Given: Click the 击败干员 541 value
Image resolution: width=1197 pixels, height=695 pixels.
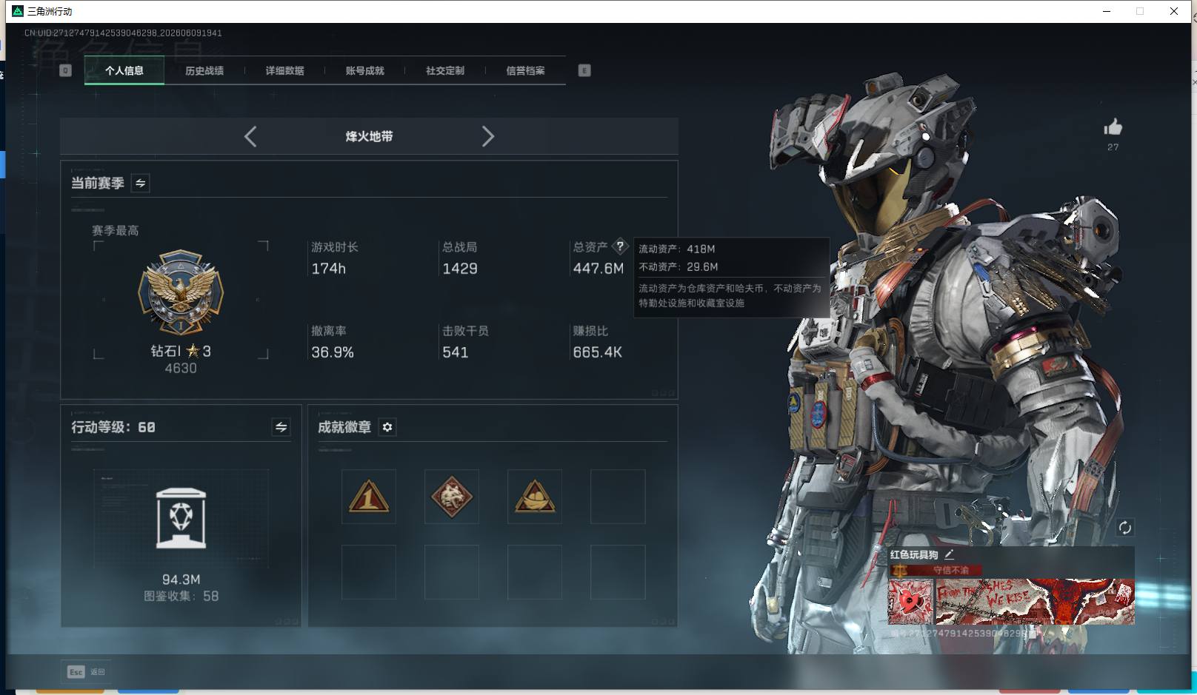Looking at the screenshot, I should click(x=456, y=352).
